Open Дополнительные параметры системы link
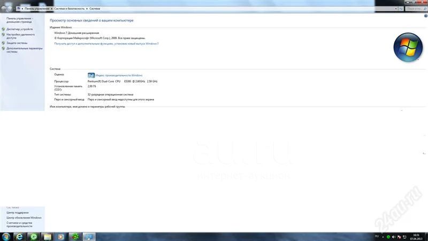 click(25, 50)
